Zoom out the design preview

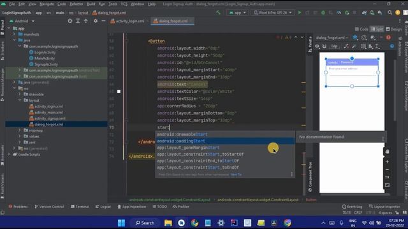pyautogui.click(x=387, y=169)
